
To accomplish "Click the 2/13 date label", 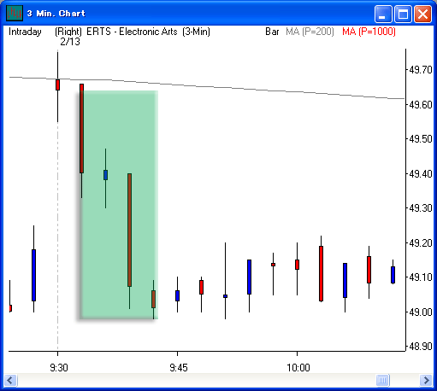I will [x=70, y=42].
